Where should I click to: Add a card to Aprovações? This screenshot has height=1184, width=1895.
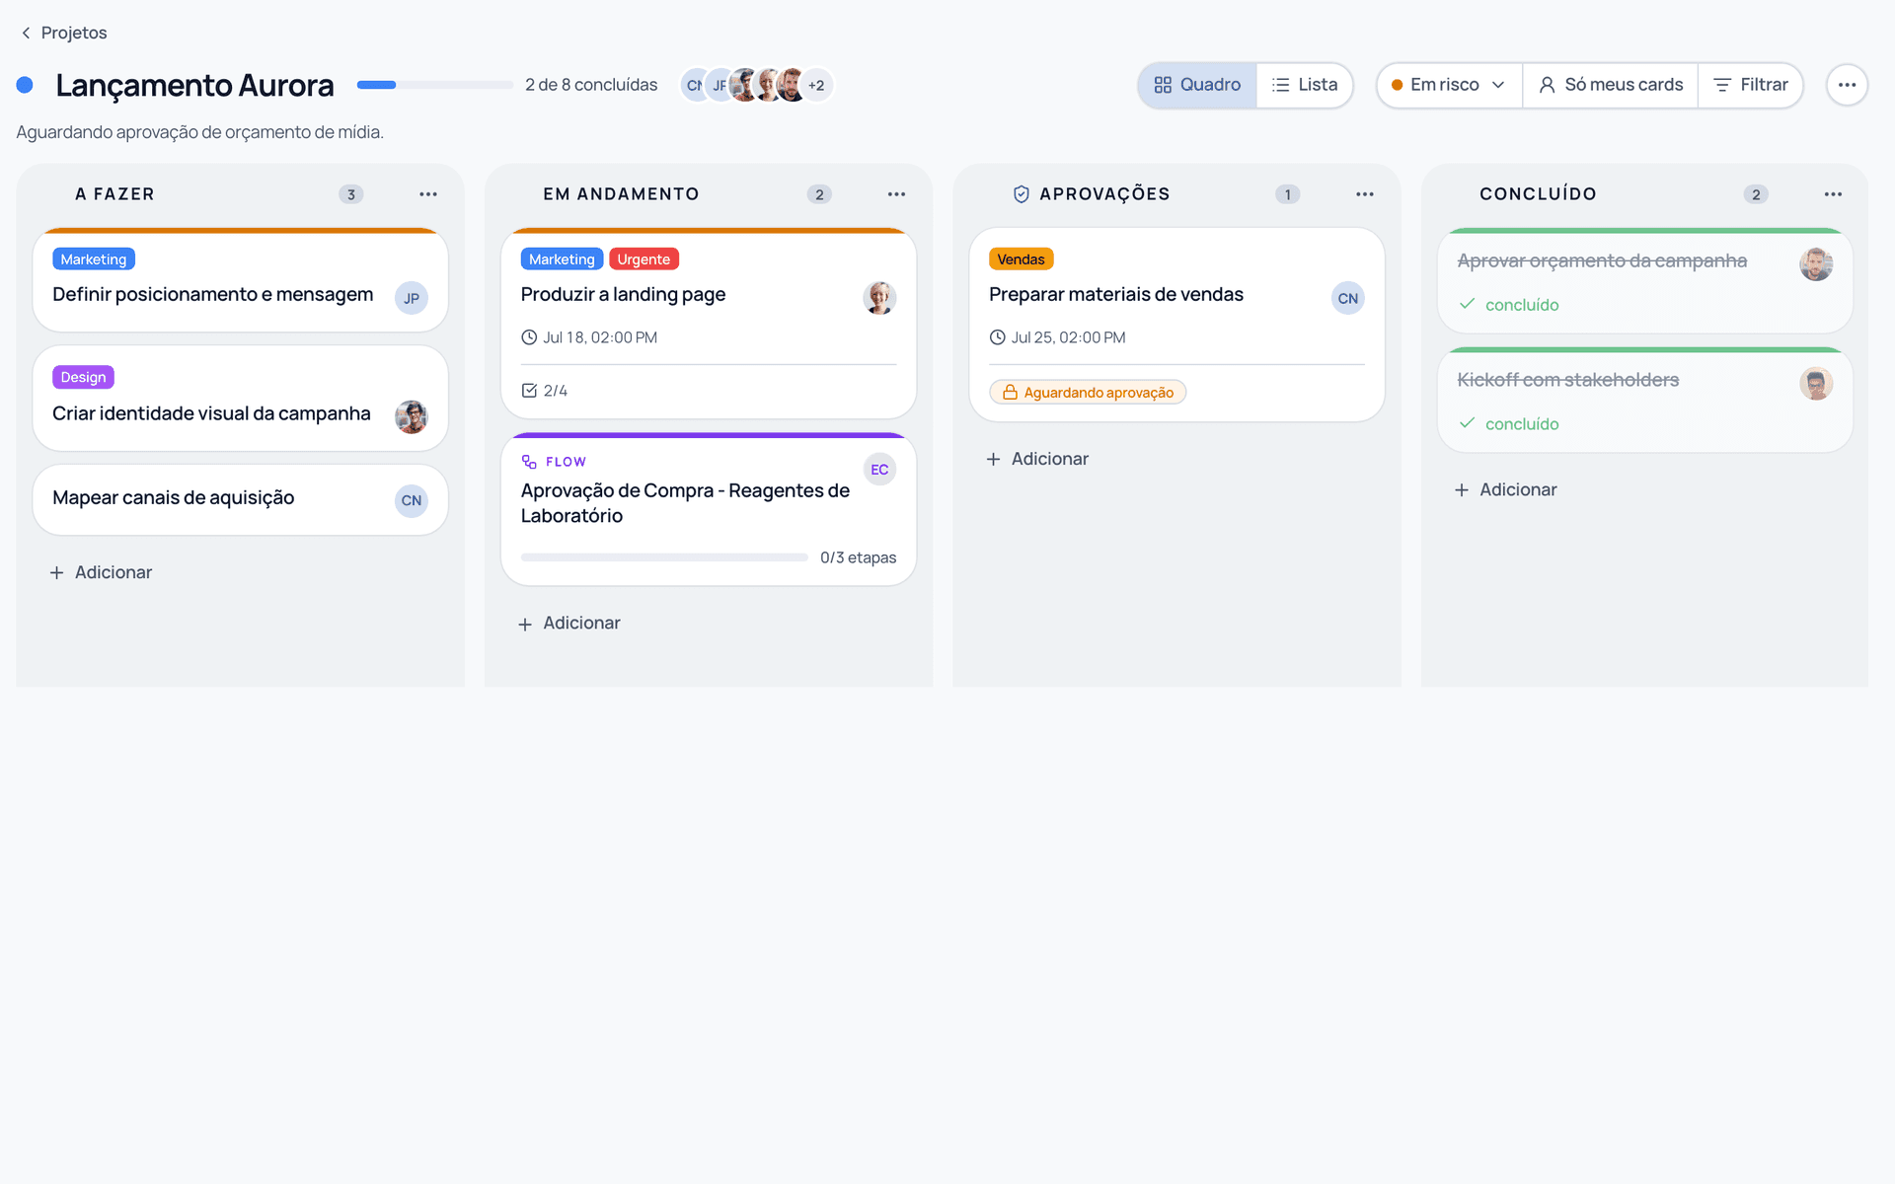[1037, 459]
